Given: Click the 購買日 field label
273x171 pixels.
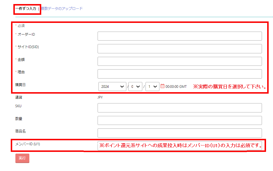Looking at the screenshot, I should [20, 85].
